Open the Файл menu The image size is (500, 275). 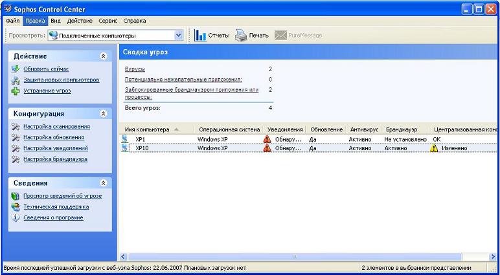[x=13, y=21]
